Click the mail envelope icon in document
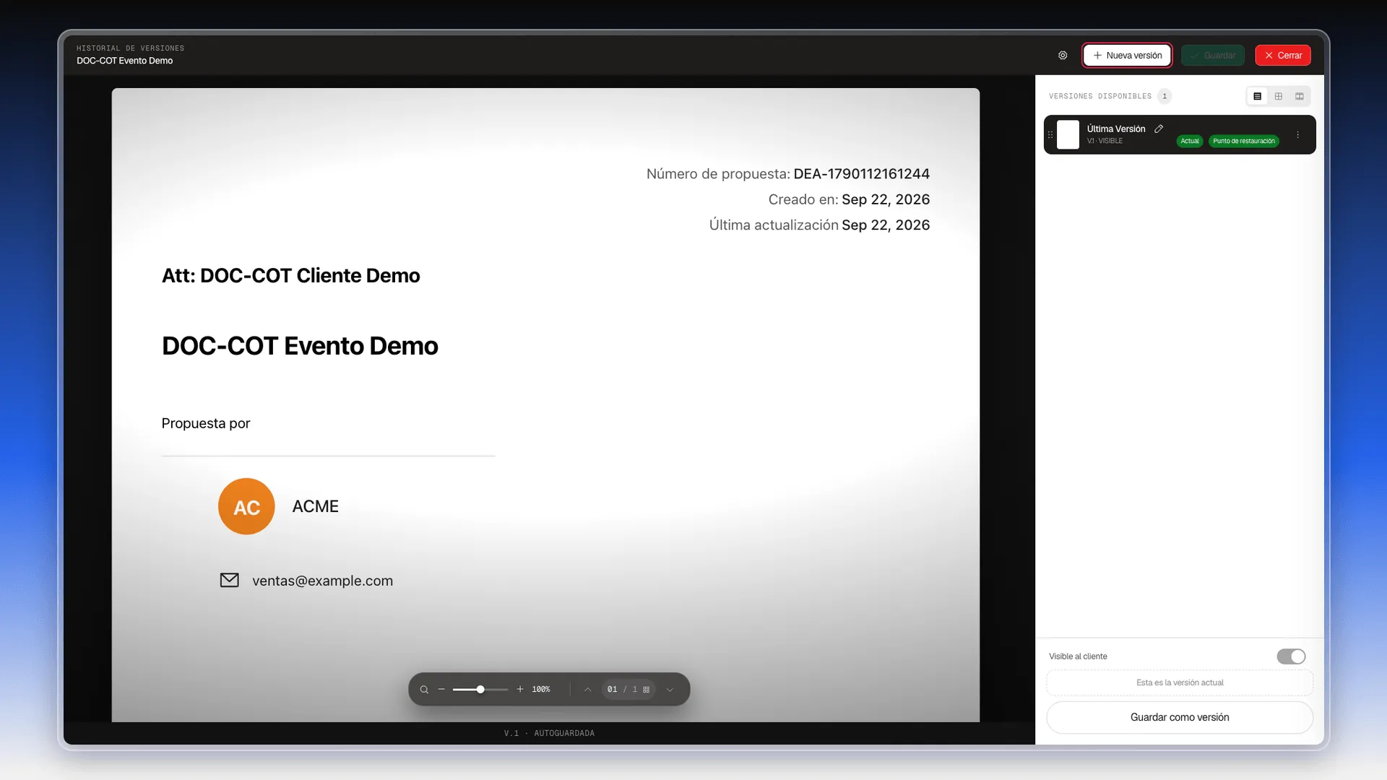This screenshot has height=780, width=1387. click(229, 580)
